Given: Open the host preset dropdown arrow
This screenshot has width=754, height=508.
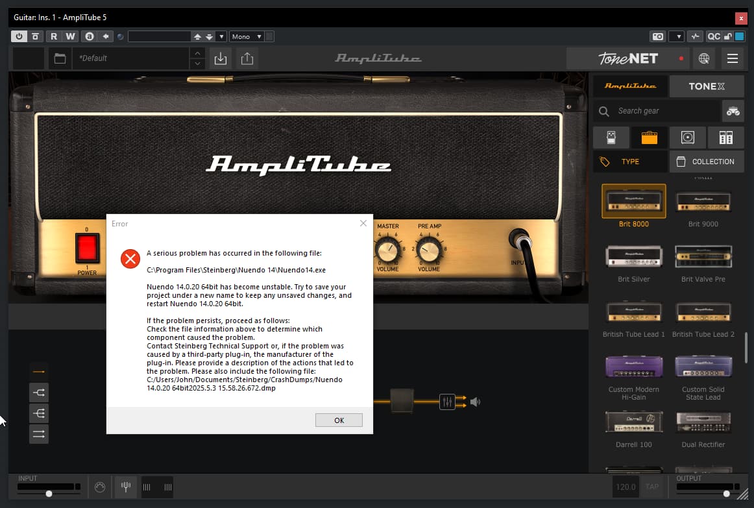Looking at the screenshot, I should (x=221, y=36).
